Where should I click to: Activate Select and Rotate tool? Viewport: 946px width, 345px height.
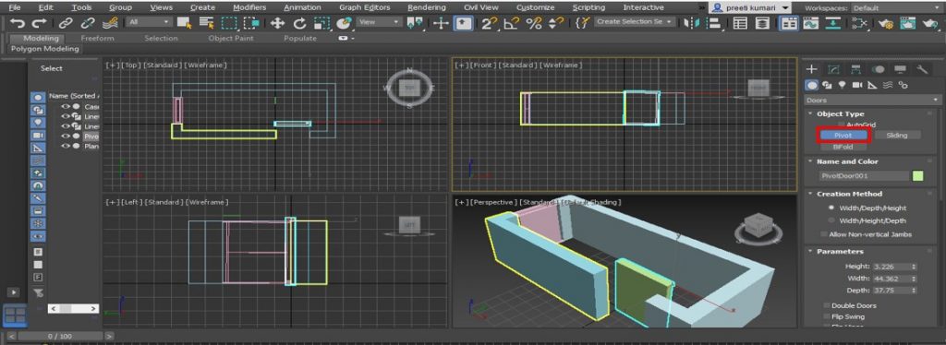(x=299, y=23)
